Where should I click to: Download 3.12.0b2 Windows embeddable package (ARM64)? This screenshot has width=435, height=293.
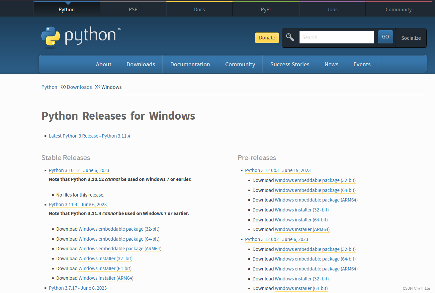click(316, 269)
